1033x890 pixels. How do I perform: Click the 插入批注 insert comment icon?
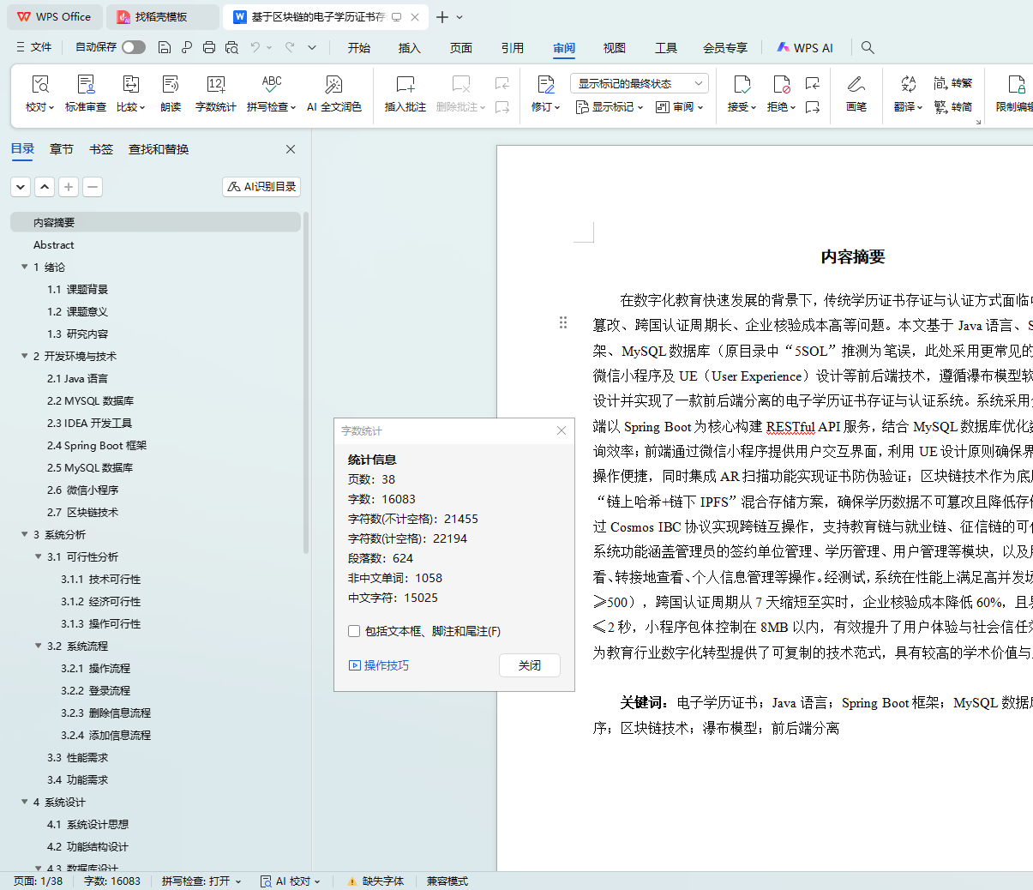tap(405, 85)
